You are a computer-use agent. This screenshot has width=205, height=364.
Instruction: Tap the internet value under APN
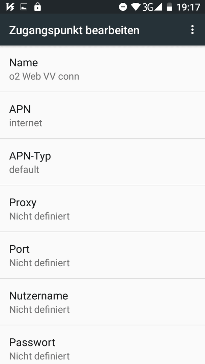click(26, 123)
